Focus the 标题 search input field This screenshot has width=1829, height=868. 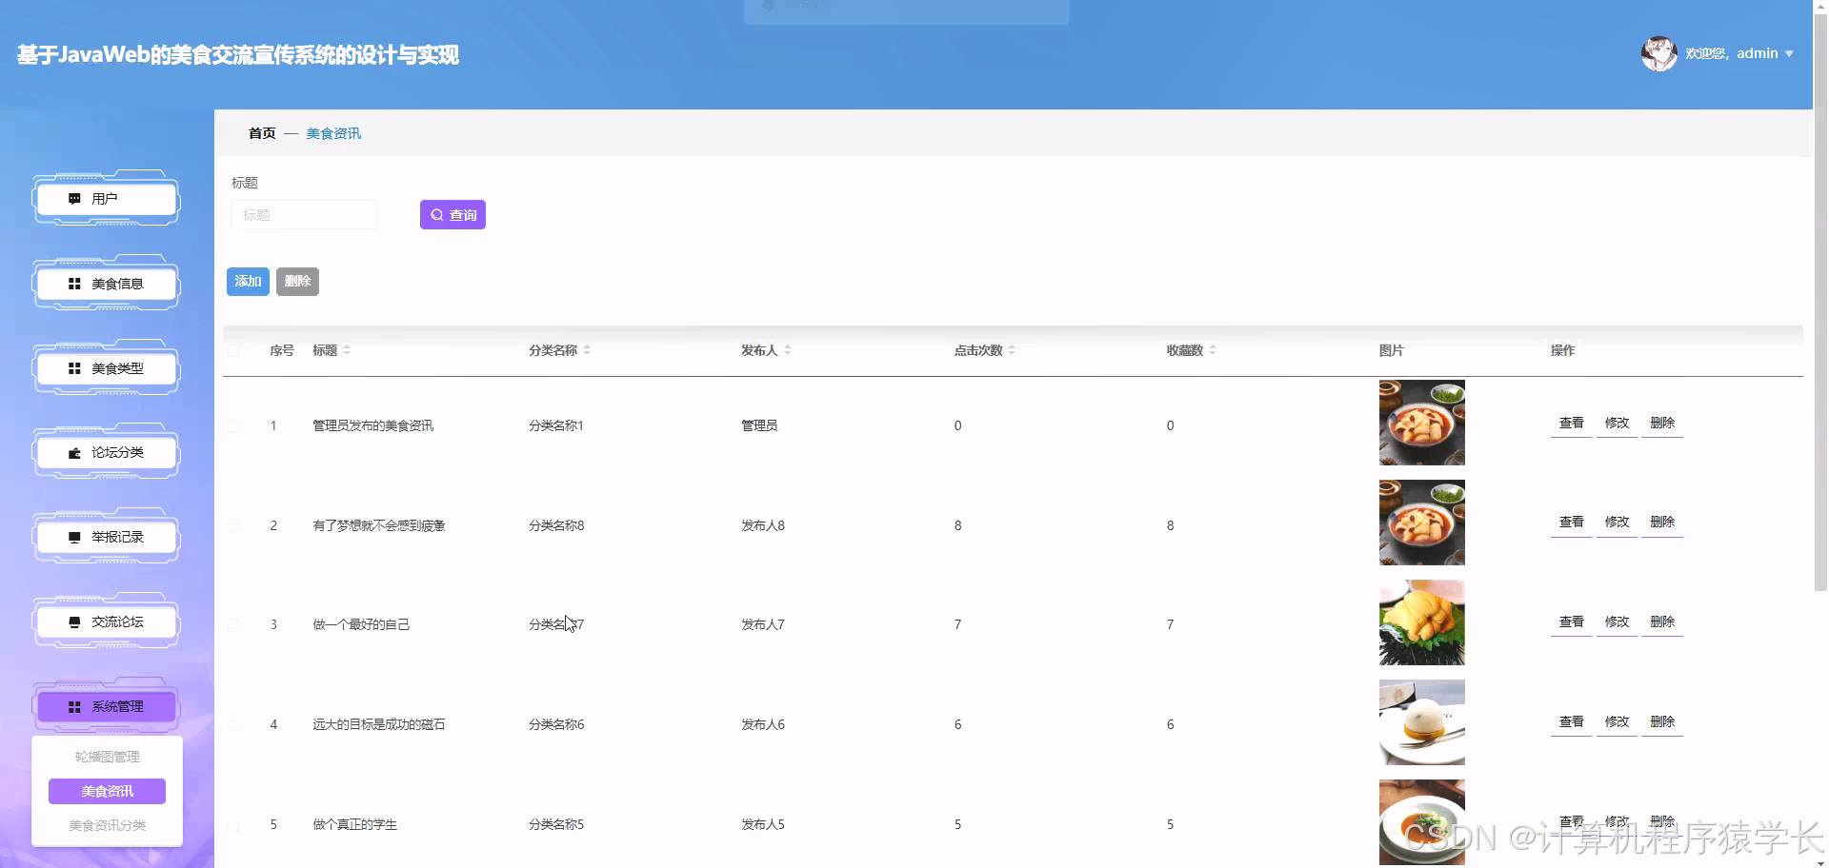(x=304, y=215)
